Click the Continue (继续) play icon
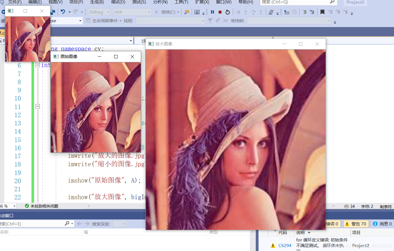The width and height of the screenshot is (394, 251). point(157,12)
